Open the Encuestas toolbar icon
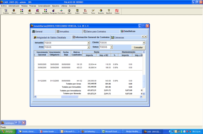The height and width of the screenshot is (134, 203). [101, 11]
